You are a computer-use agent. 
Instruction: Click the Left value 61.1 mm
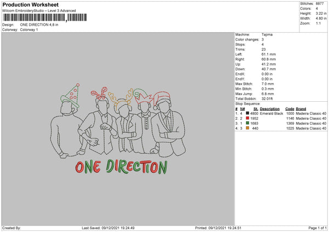click(x=269, y=54)
